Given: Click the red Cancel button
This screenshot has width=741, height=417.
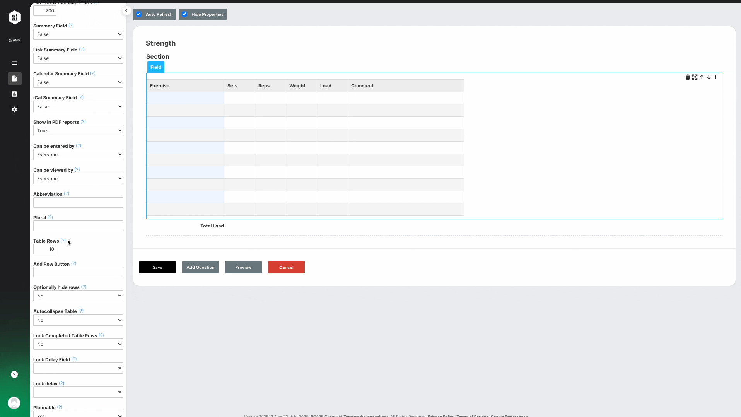Looking at the screenshot, I should coord(286,267).
